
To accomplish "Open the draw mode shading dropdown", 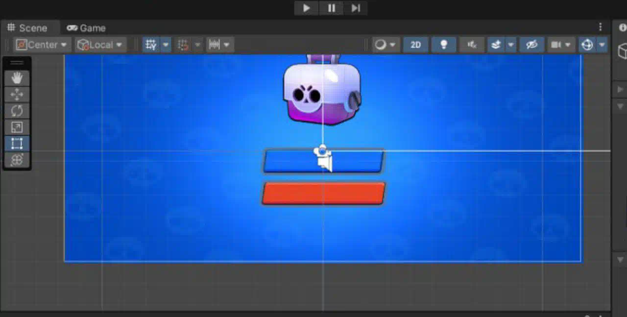I will pyautogui.click(x=385, y=45).
